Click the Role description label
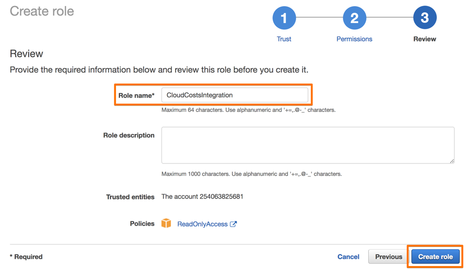 [x=128, y=135]
